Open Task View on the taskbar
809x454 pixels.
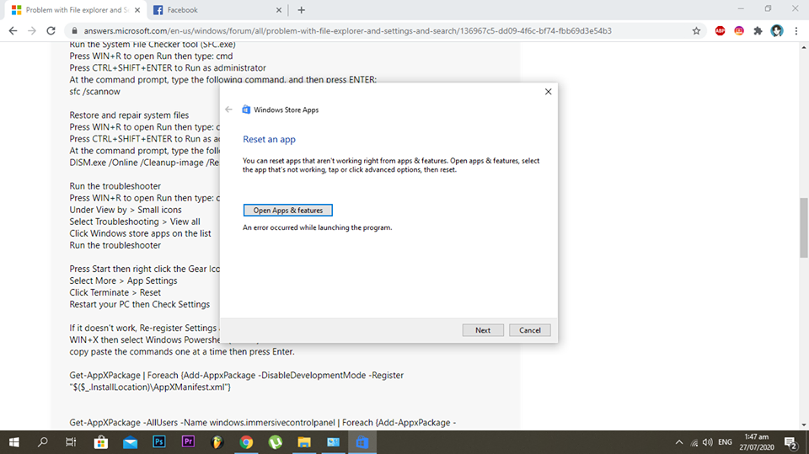[x=71, y=442]
